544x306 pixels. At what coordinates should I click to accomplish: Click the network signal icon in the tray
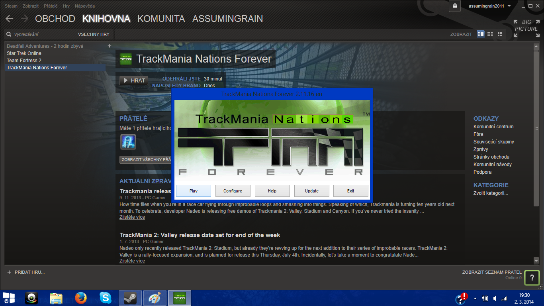click(x=504, y=298)
